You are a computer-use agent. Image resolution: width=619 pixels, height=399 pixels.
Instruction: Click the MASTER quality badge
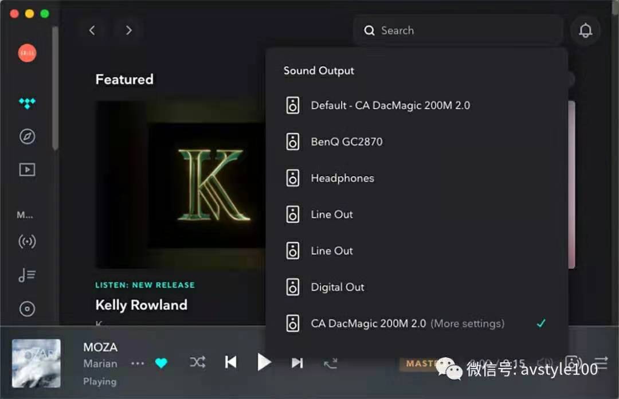click(422, 363)
